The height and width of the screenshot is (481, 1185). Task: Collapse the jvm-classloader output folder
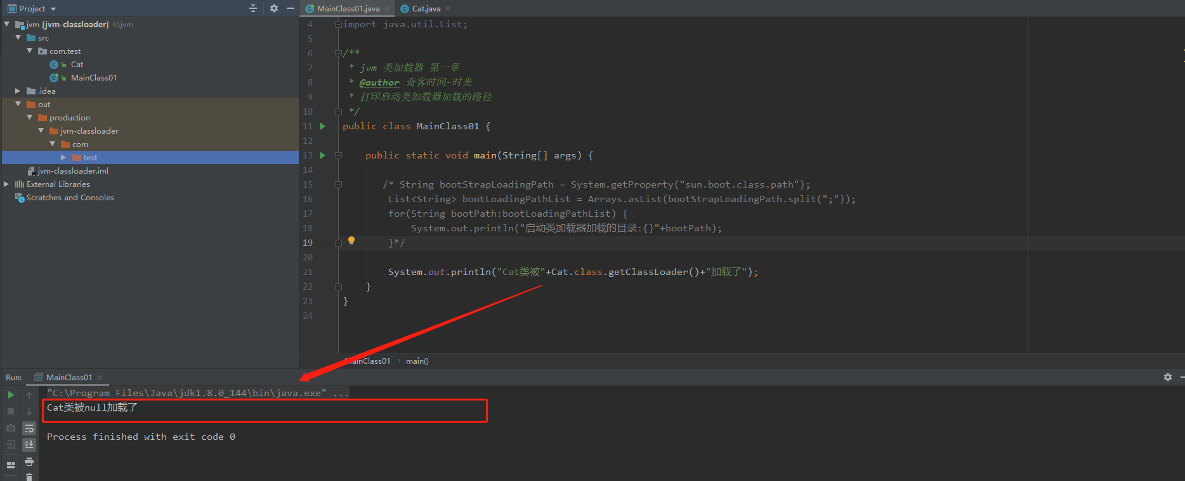pos(41,131)
